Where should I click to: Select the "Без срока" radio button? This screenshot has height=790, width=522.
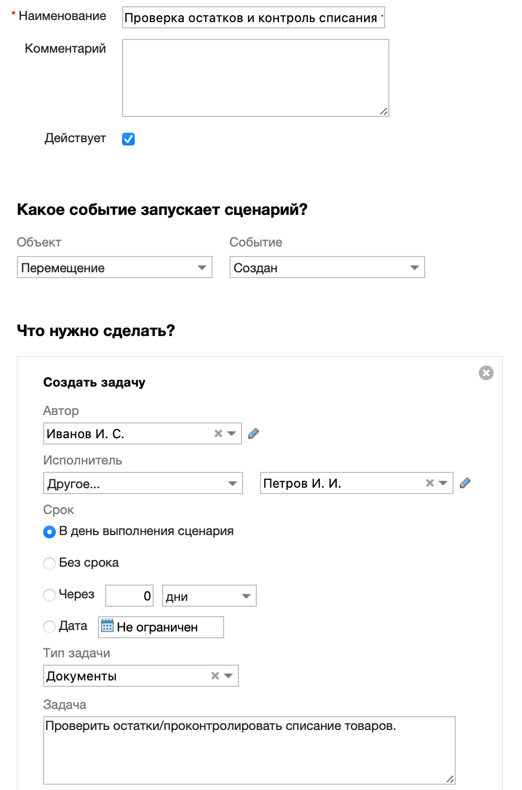click(x=49, y=563)
